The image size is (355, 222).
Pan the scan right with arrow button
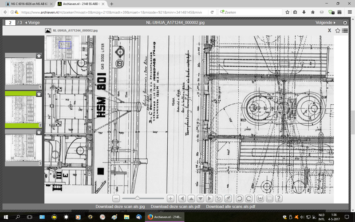click(x=209, y=198)
